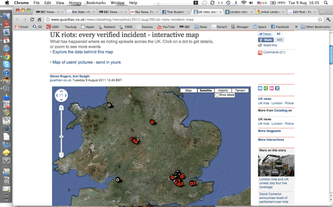The width and height of the screenshot is (333, 207).
Task: Go to Chrome home page icon
Action: 39,19
